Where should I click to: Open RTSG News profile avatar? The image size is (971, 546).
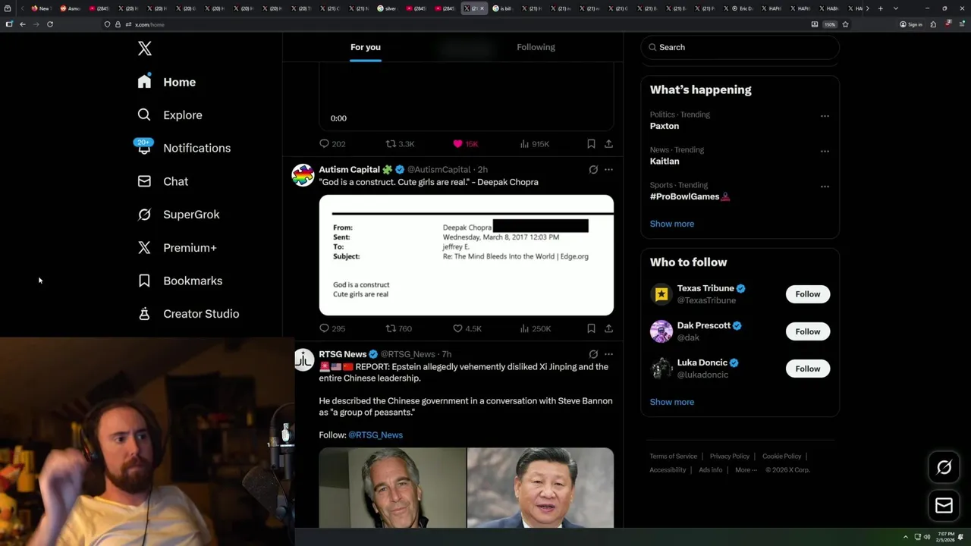[303, 359]
